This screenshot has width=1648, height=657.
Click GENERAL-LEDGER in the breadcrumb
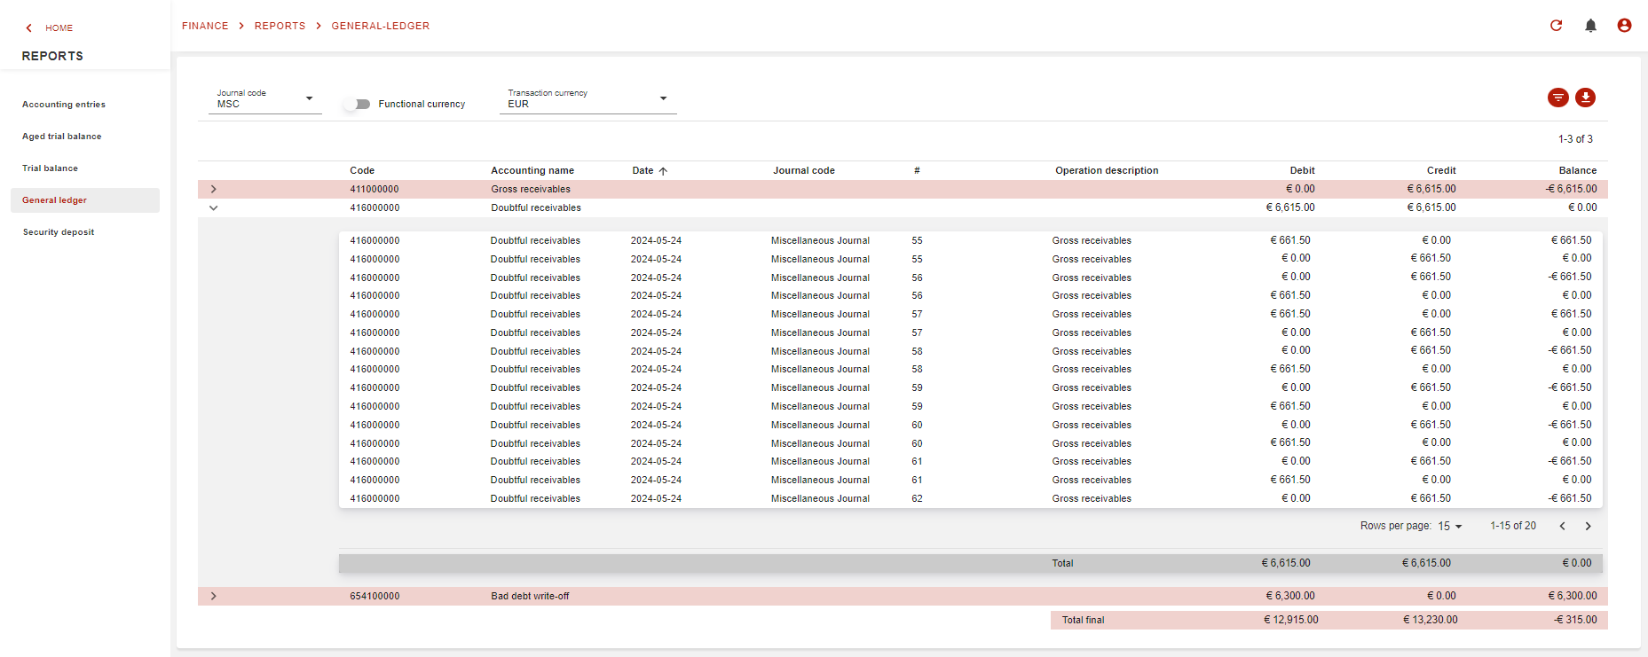click(x=381, y=26)
